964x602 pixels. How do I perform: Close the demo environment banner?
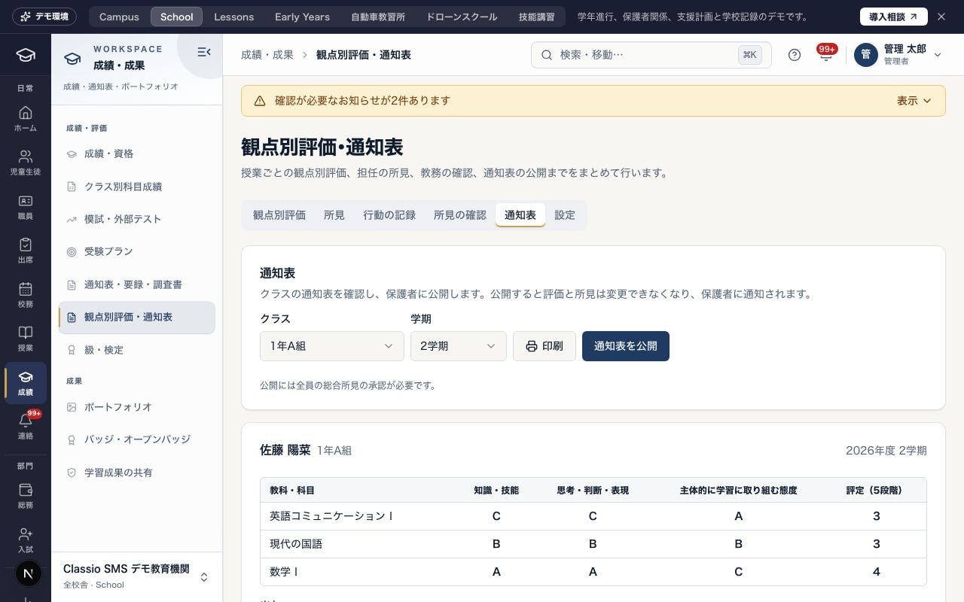click(941, 17)
